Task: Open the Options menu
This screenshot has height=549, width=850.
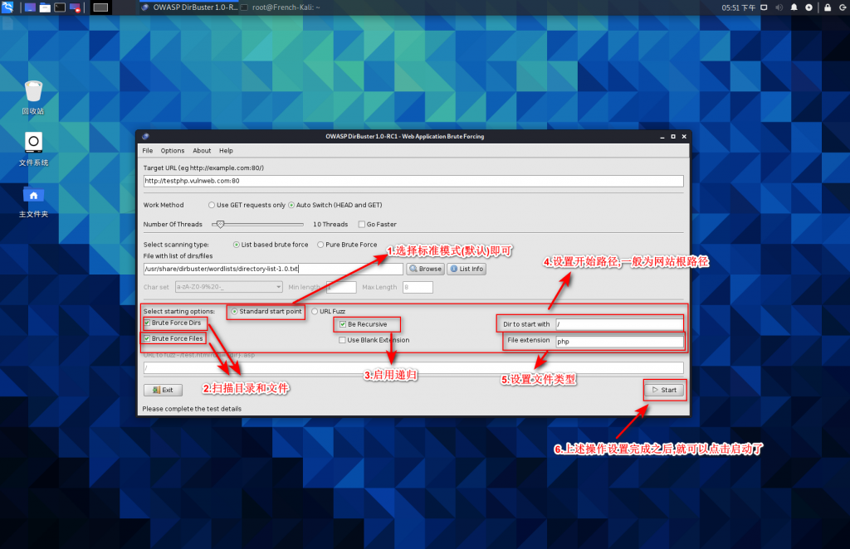Action: 173,150
